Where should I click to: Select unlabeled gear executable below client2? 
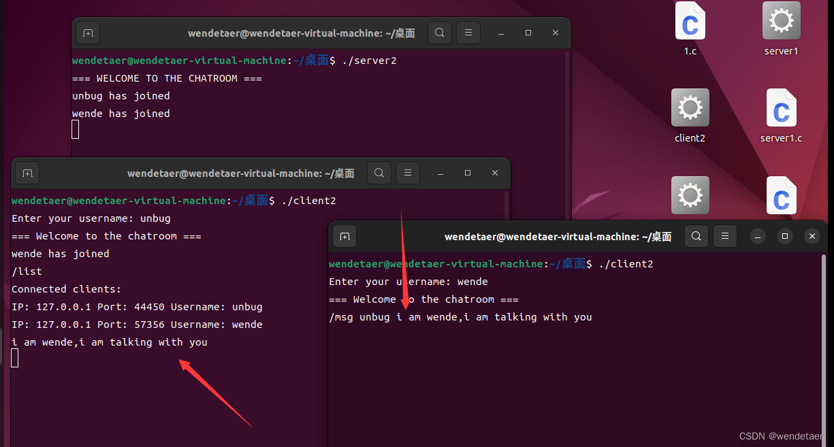point(690,196)
